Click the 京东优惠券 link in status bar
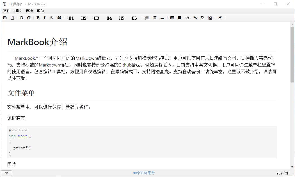 [x=144, y=173]
